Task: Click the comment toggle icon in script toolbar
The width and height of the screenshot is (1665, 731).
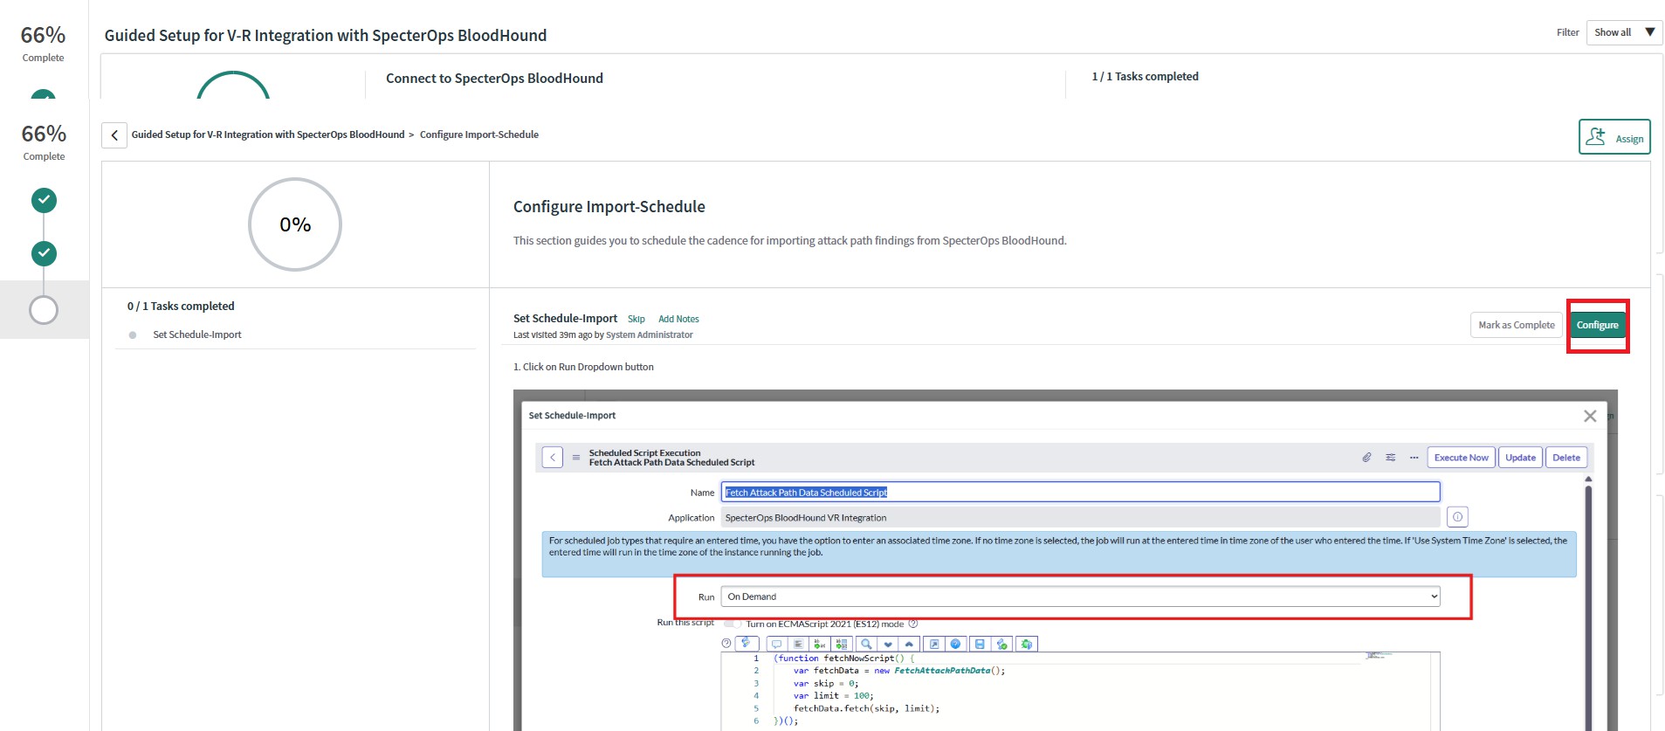Action: (777, 644)
